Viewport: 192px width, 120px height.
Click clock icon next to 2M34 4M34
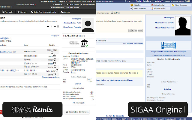coord(57,70)
